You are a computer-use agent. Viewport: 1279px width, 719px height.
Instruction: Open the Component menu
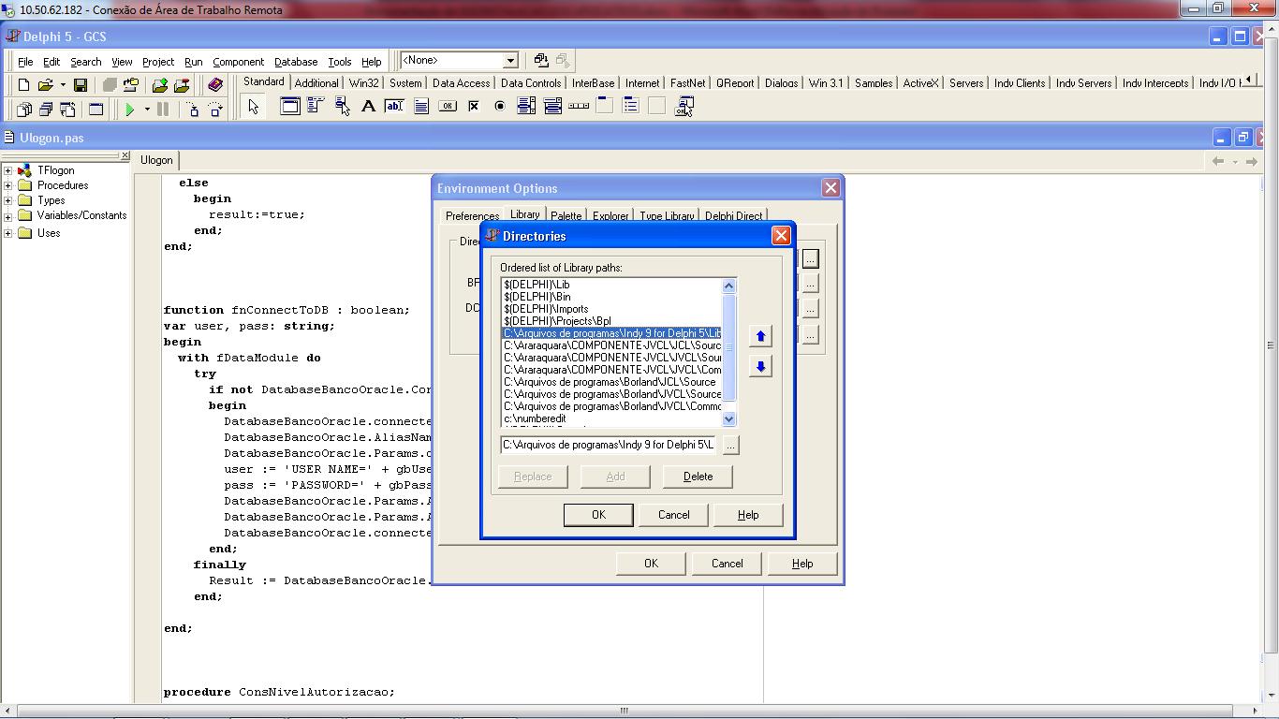coord(238,62)
